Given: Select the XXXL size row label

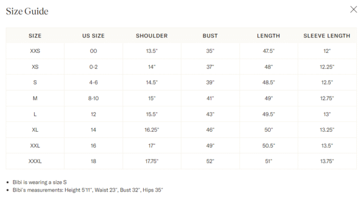Looking at the screenshot, I should (35, 161).
